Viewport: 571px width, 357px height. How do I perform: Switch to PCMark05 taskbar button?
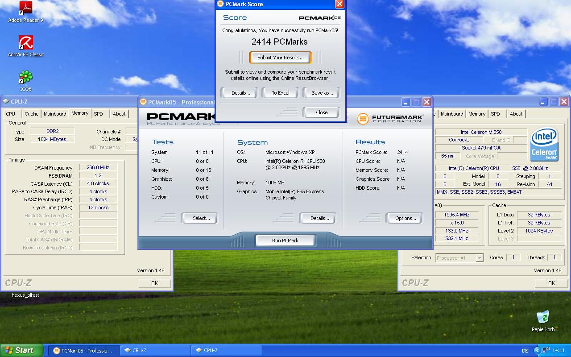click(x=83, y=350)
